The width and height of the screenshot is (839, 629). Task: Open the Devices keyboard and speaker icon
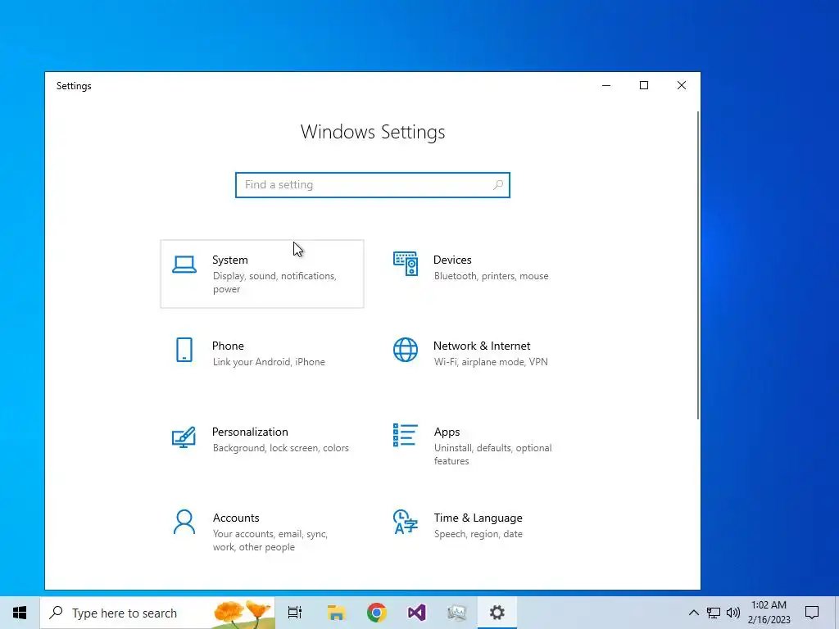coord(406,264)
